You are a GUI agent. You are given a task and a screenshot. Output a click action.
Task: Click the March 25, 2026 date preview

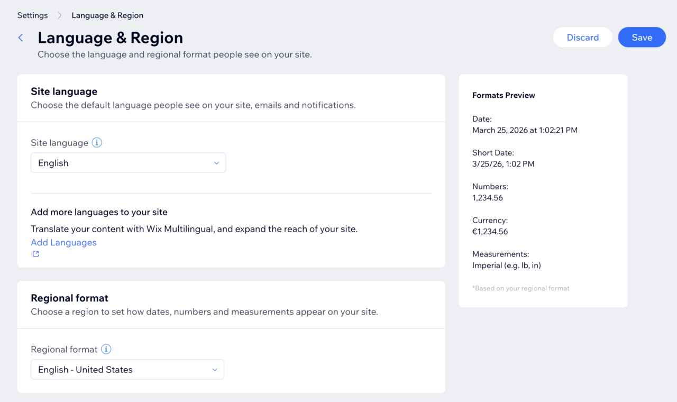click(525, 130)
